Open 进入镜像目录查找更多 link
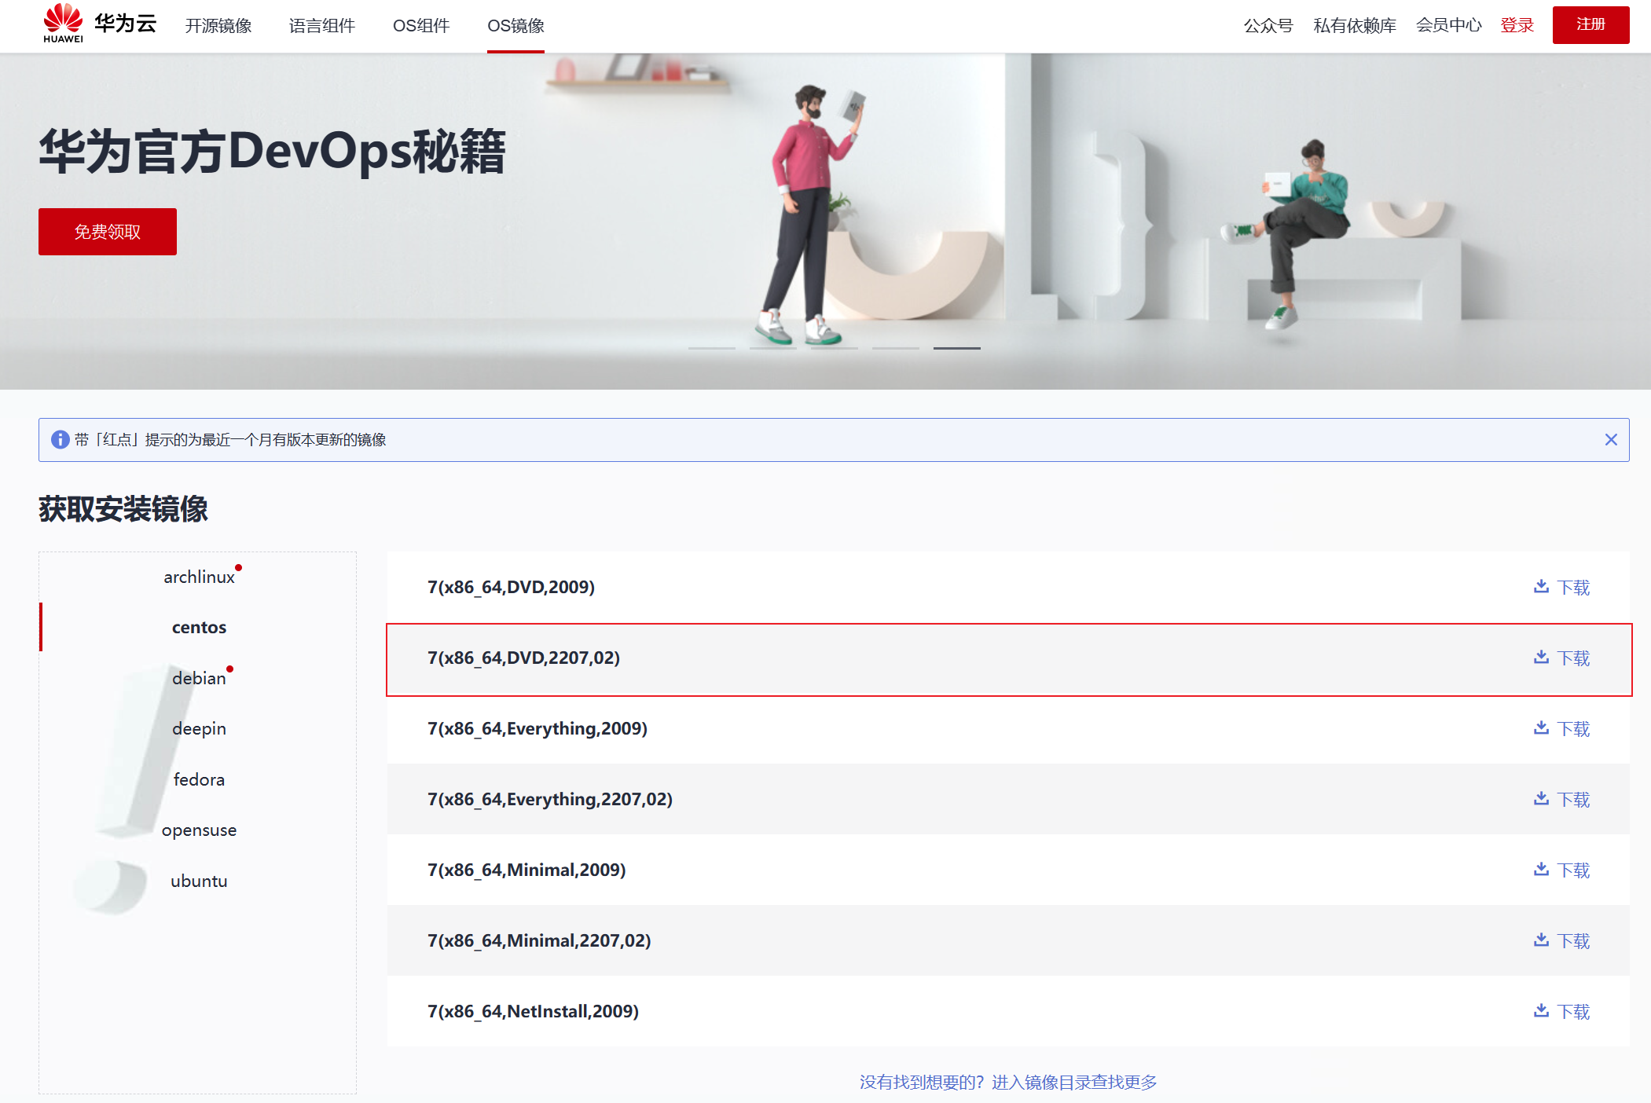 tap(1074, 1083)
